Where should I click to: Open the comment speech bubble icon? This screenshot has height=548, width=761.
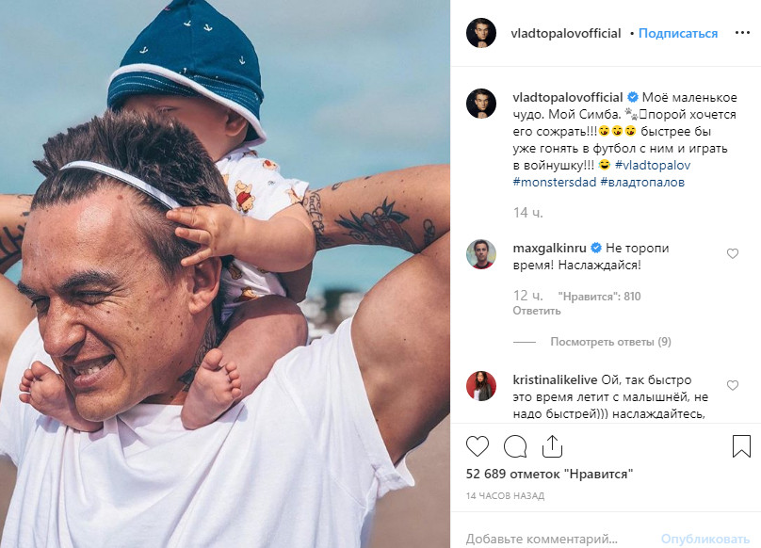pyautogui.click(x=515, y=446)
